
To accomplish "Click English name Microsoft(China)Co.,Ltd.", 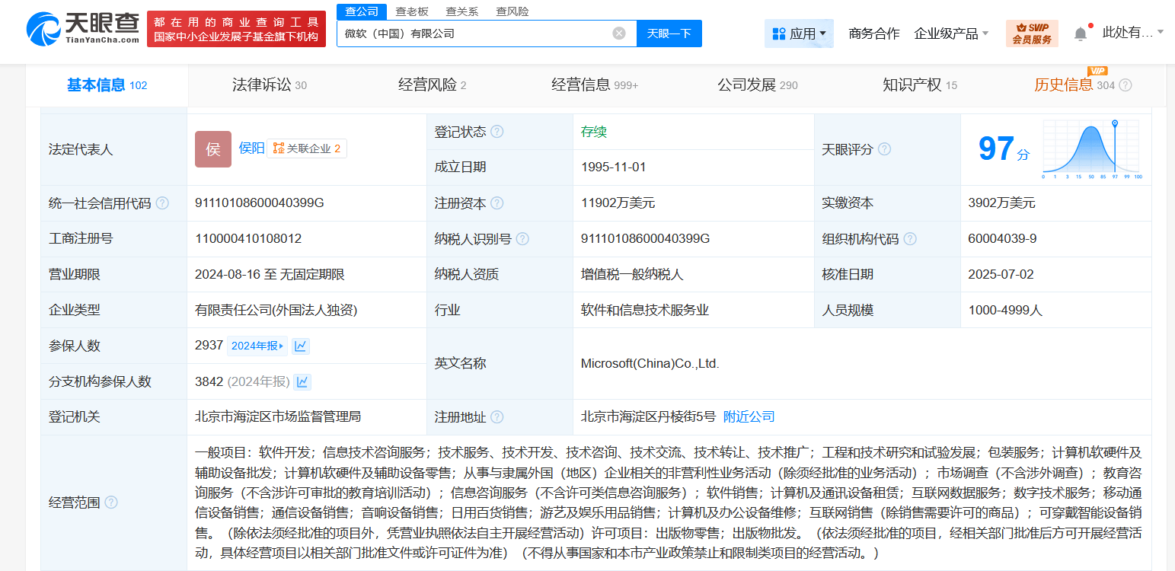I will pos(650,363).
